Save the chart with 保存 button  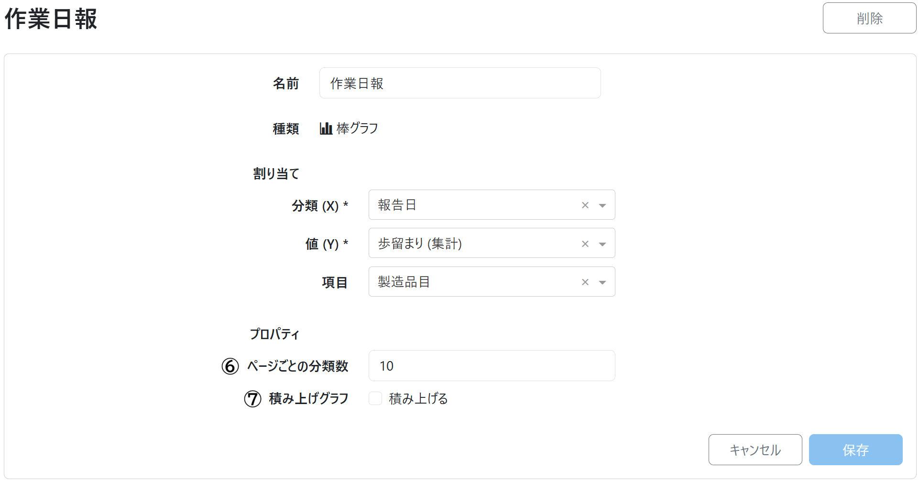[855, 449]
